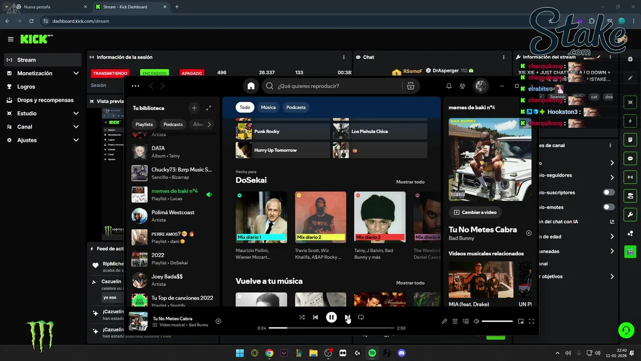Viewport: 641px width, 361px height.
Task: Toggle solo-suscriptores switch in Kick
Action: pyautogui.click(x=609, y=192)
